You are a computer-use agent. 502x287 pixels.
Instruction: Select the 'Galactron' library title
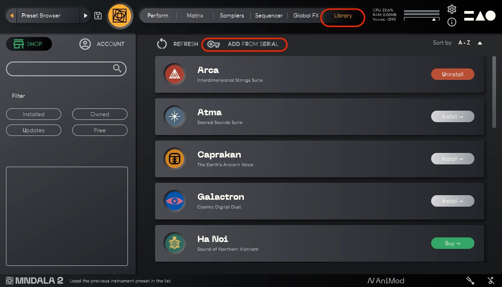(220, 197)
